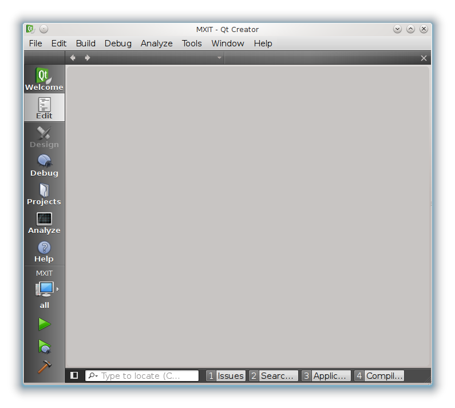455x408 pixels.
Task: Open the Help mode
Action: point(44,251)
